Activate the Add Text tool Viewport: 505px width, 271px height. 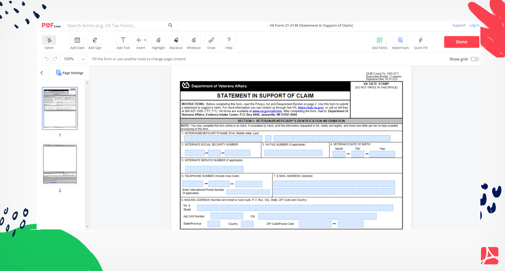[123, 40]
